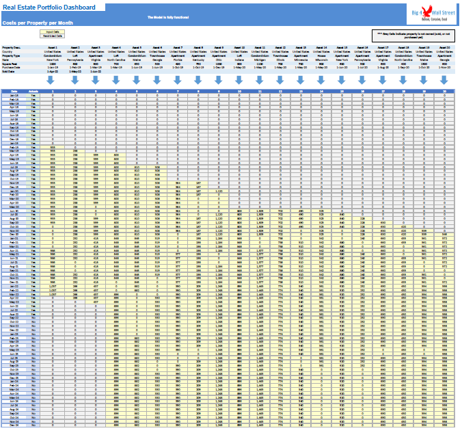Select the down arrow below Asset 7
The width and height of the screenshot is (462, 435).
point(178,80)
